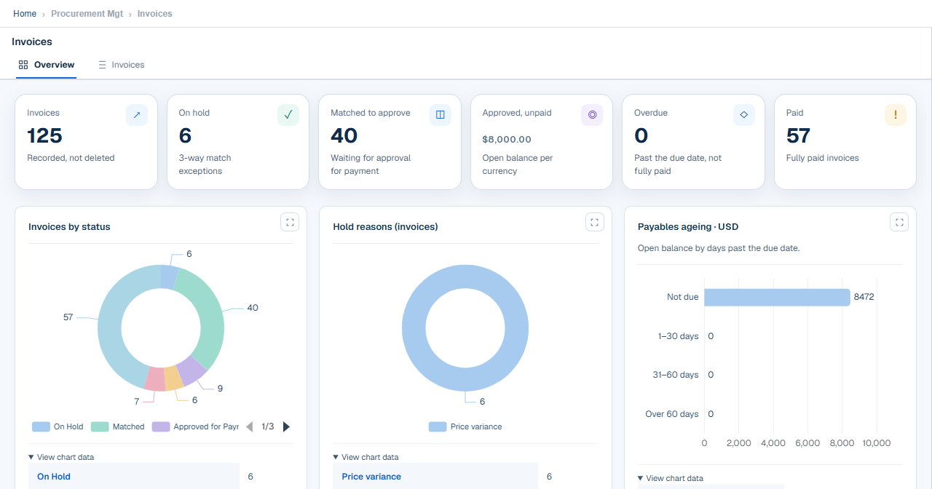932x489 pixels.
Task: Click the target icon on Approved, unpaid card
Action: point(592,115)
